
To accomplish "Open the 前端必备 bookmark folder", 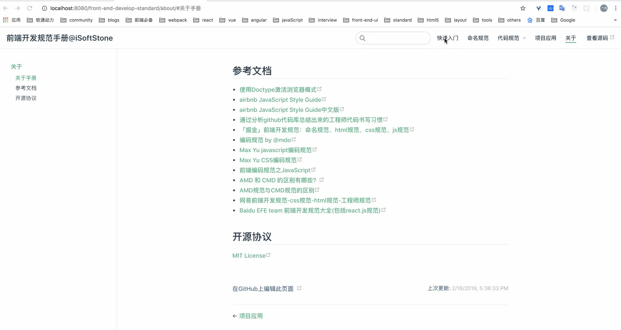I will pos(139,20).
